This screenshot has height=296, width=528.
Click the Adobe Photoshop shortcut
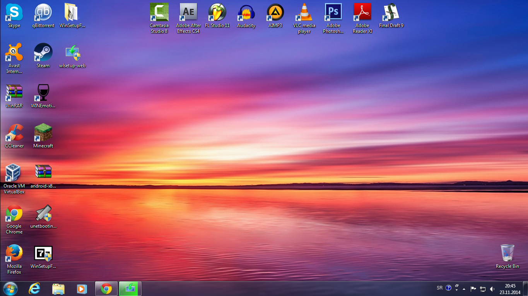click(333, 18)
